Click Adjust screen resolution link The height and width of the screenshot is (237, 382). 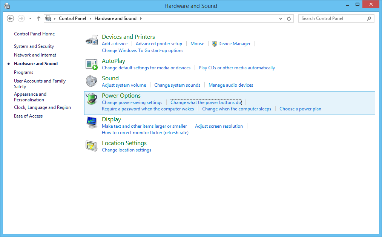[x=219, y=126]
